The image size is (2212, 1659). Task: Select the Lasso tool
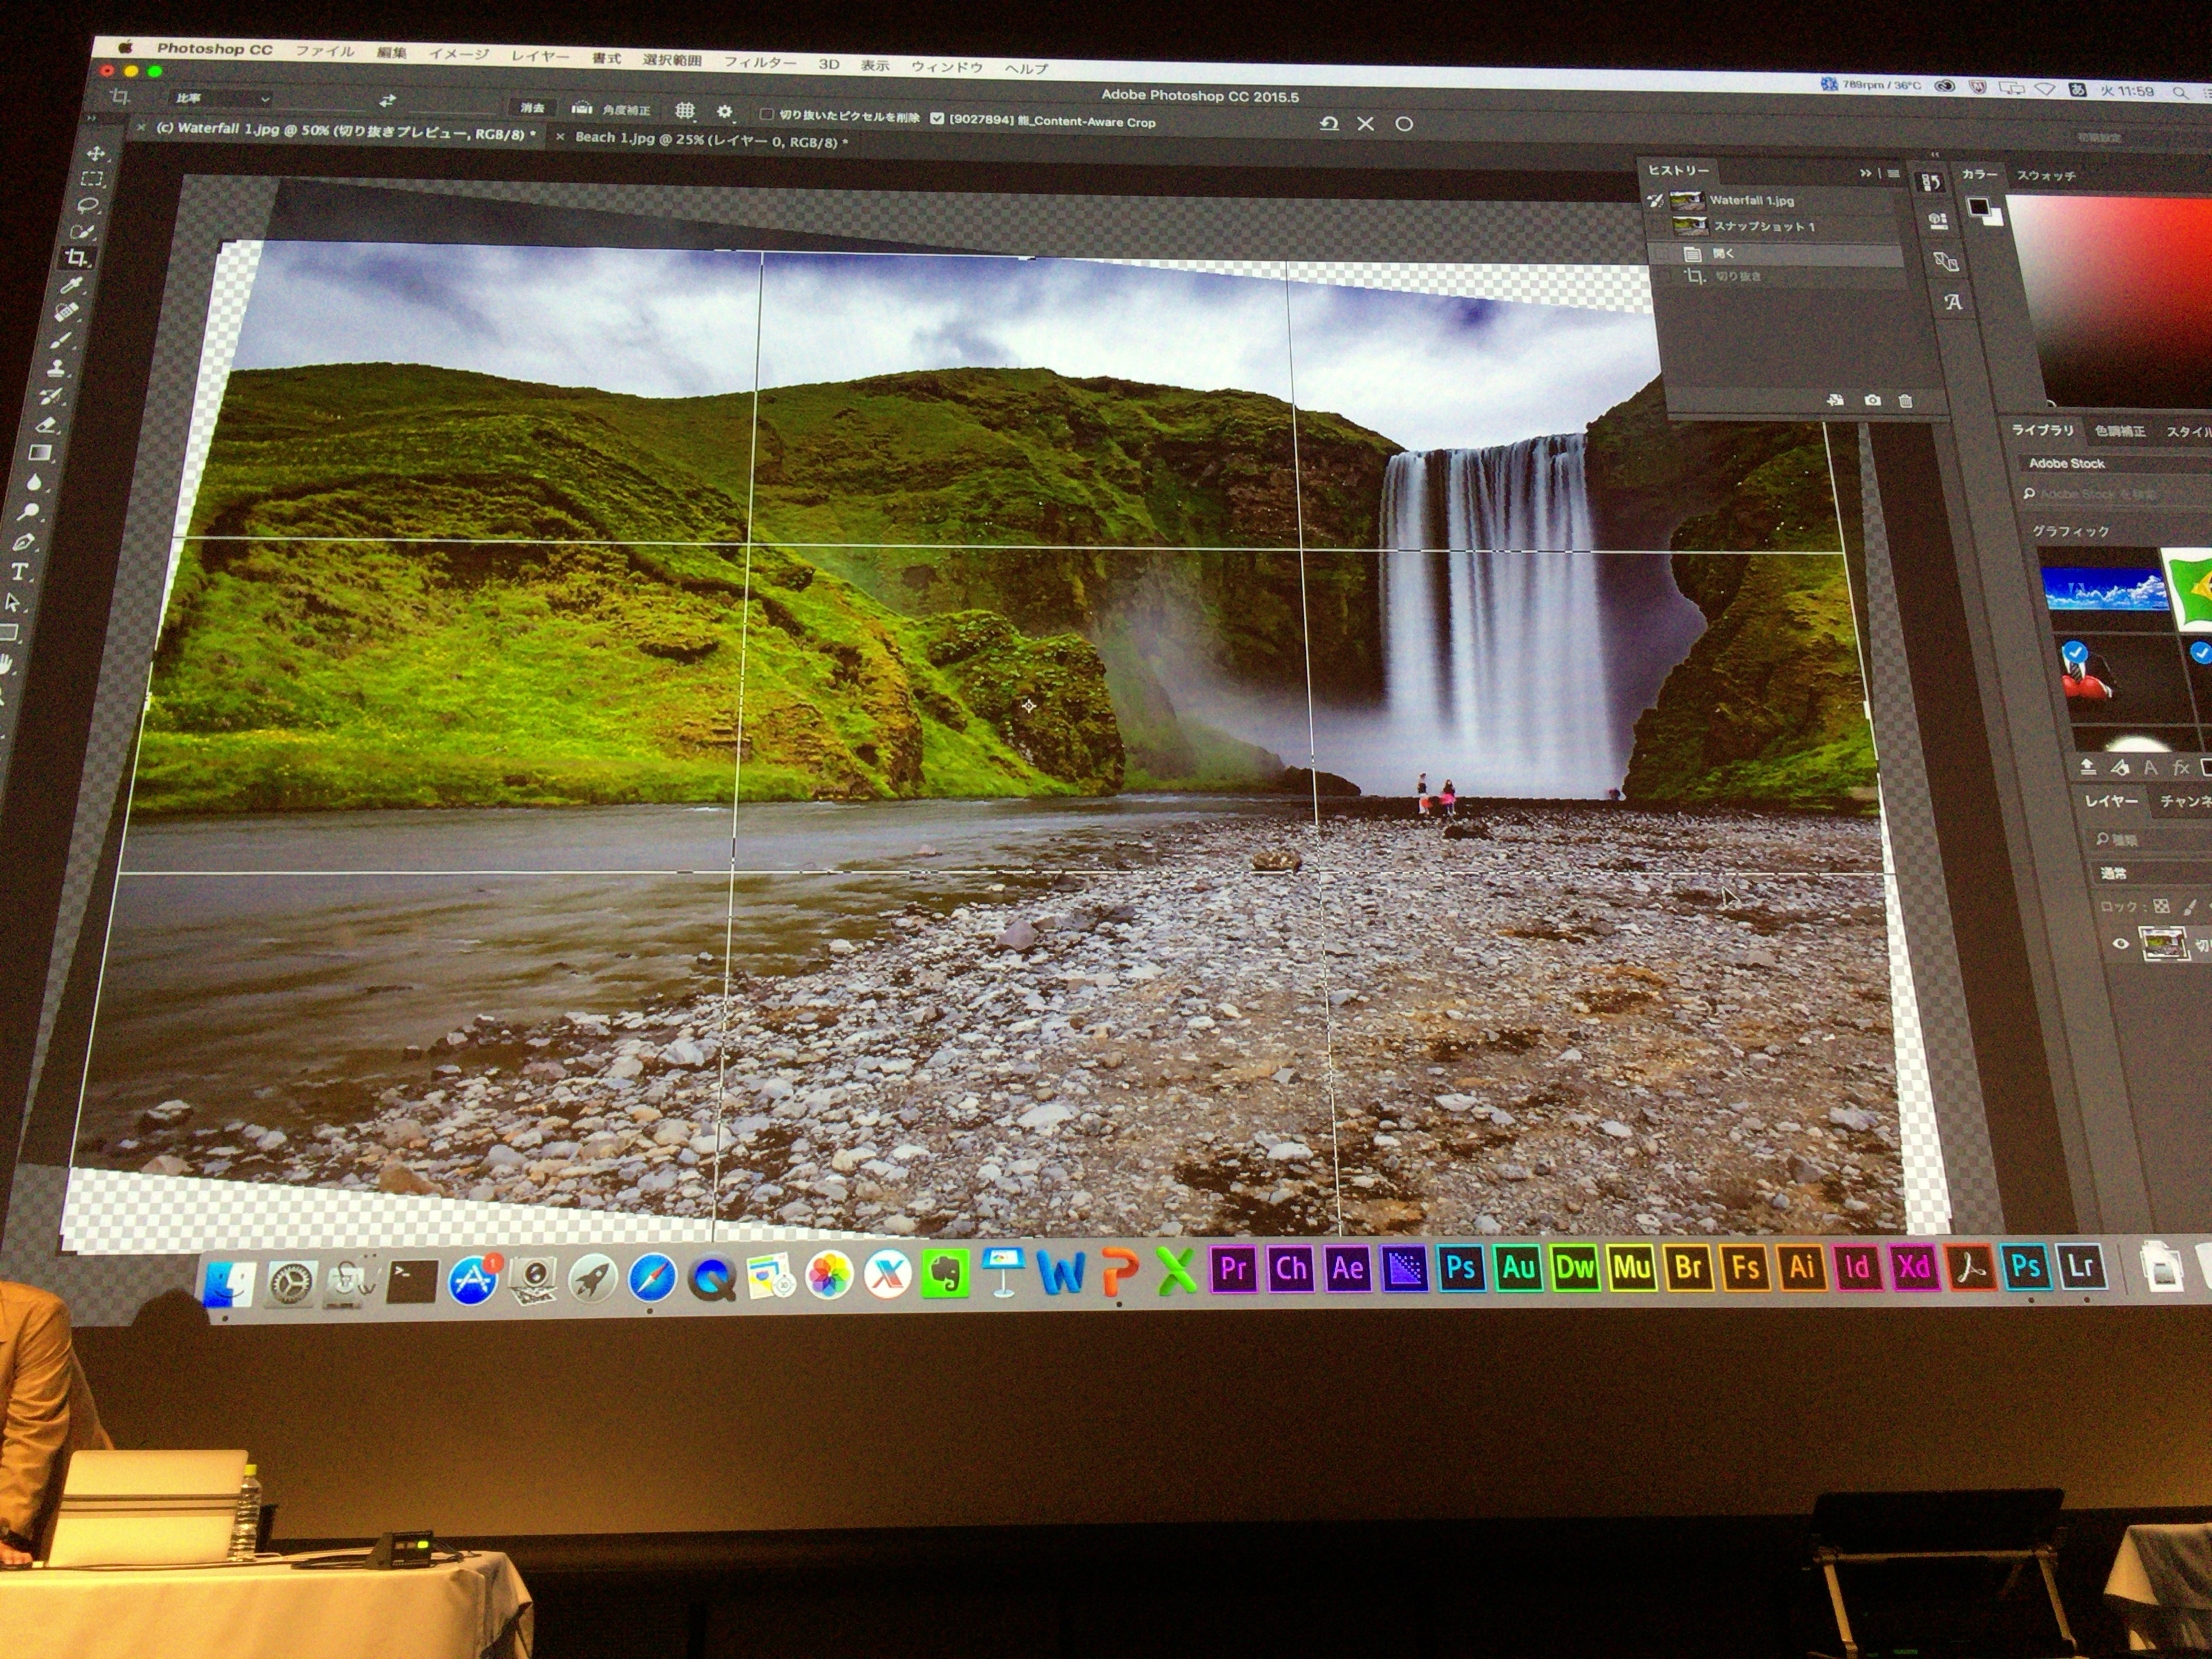pyautogui.click(x=88, y=205)
